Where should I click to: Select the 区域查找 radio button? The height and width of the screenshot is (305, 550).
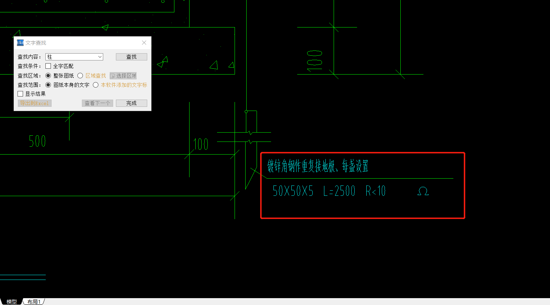[80, 76]
